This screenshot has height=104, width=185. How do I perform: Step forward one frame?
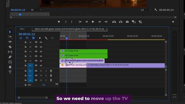[99, 22]
